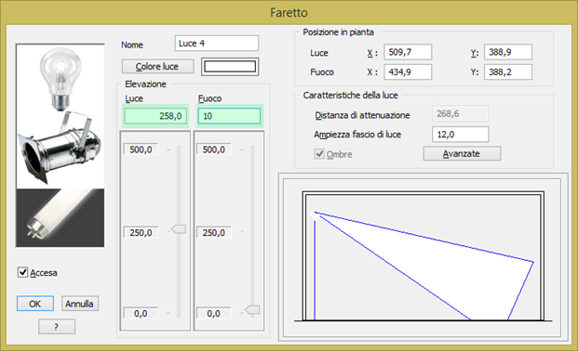Select the spotlight projector lamp type
This screenshot has height=351, width=578.
click(x=60, y=149)
